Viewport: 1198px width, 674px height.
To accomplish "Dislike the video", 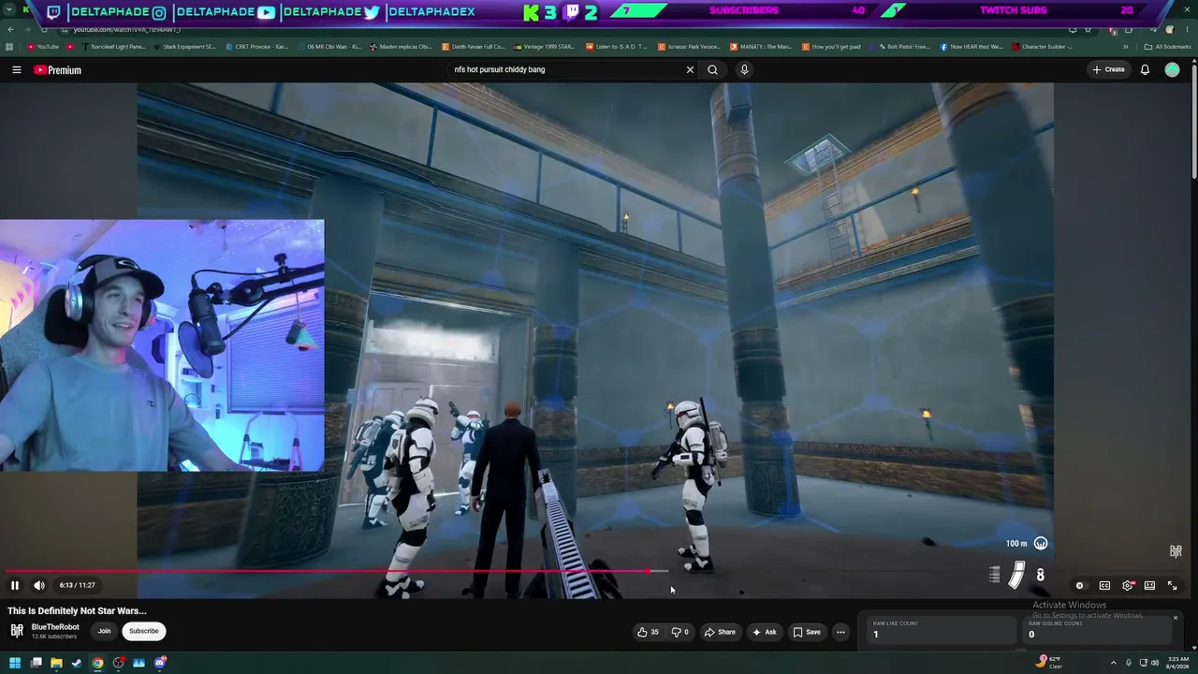I will click(680, 632).
